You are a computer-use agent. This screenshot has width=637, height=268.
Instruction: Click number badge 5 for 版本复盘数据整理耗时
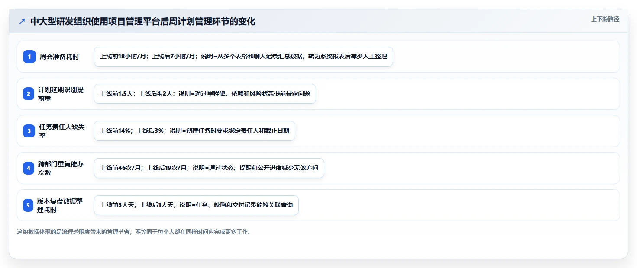coord(28,205)
